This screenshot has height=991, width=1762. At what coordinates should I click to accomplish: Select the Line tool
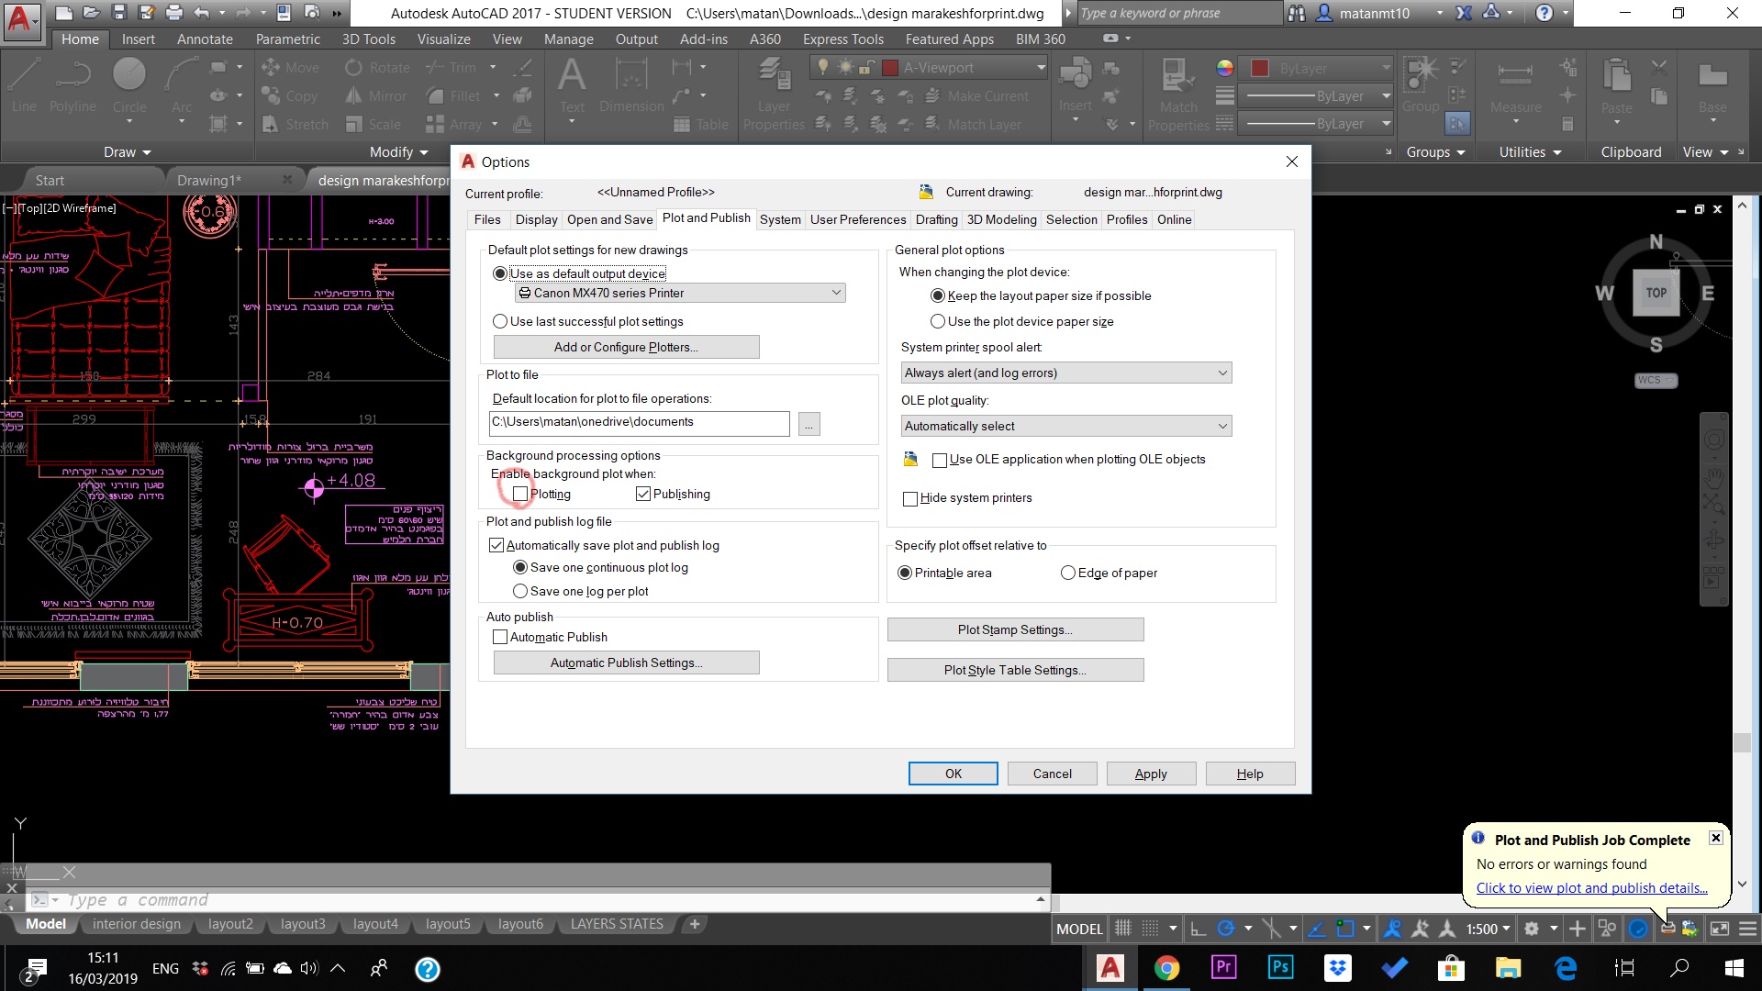[23, 83]
